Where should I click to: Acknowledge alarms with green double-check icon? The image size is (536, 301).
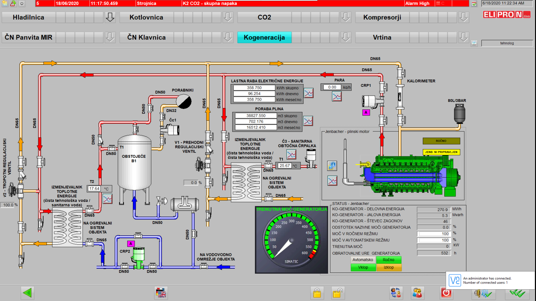(x=517, y=293)
